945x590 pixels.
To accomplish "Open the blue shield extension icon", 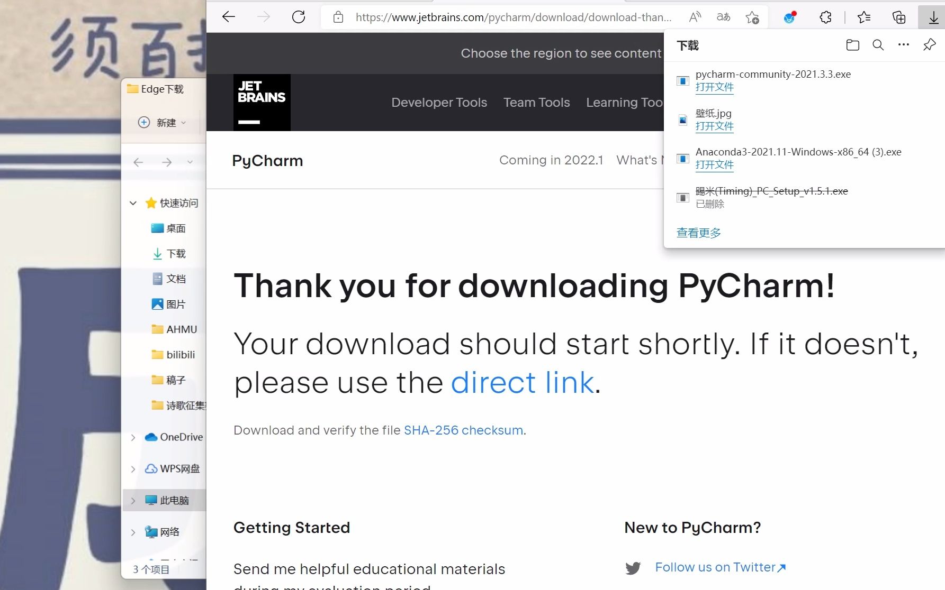I will tap(790, 17).
